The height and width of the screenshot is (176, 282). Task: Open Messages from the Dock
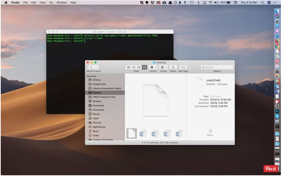point(277,86)
